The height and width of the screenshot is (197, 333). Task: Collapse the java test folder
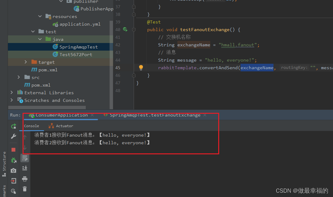pyautogui.click(x=40, y=39)
